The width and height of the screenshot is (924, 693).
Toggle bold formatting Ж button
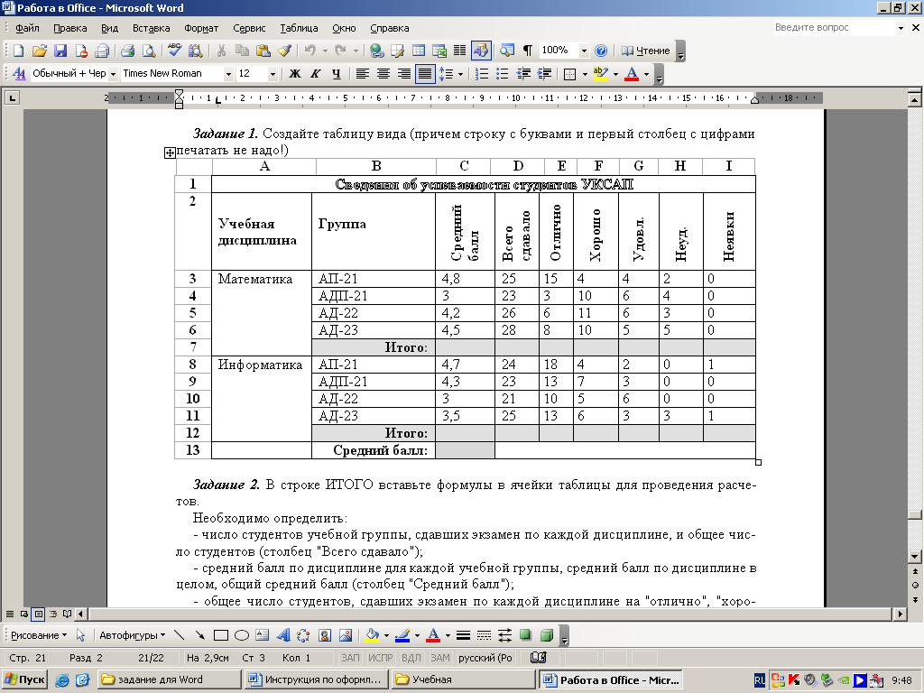click(x=295, y=74)
